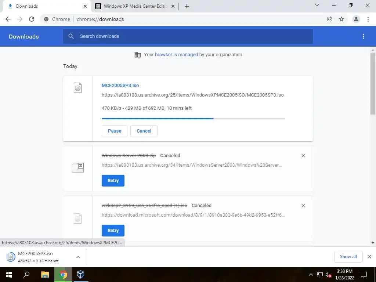Click the managed organization building icon
This screenshot has width=376, height=282.
coord(138,55)
